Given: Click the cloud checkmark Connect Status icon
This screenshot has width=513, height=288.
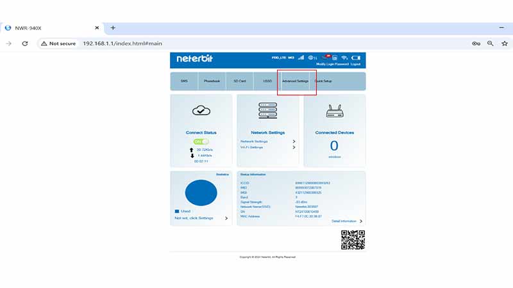Looking at the screenshot, I should [201, 111].
